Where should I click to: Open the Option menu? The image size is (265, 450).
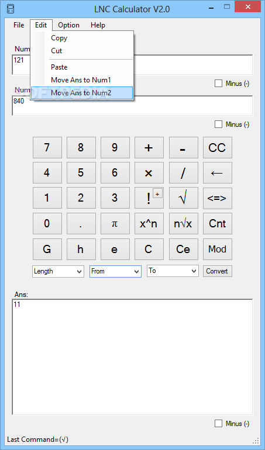click(x=68, y=25)
